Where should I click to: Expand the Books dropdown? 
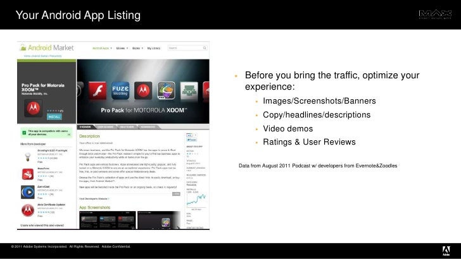point(137,48)
